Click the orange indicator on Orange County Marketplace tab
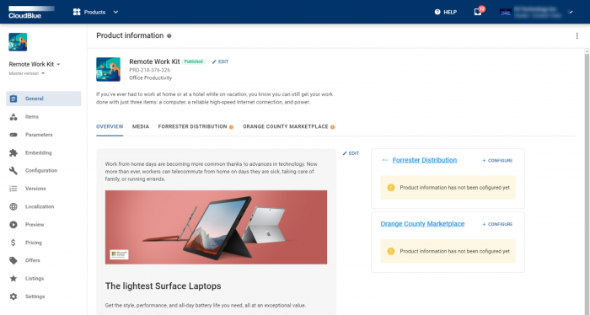The width and height of the screenshot is (590, 315). pyautogui.click(x=333, y=127)
